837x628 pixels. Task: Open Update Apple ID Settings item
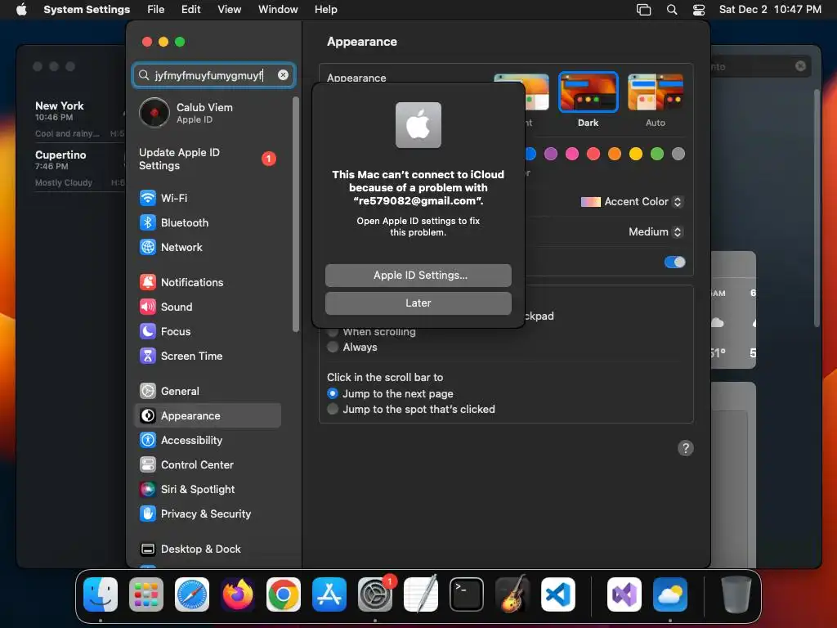pyautogui.click(x=207, y=159)
